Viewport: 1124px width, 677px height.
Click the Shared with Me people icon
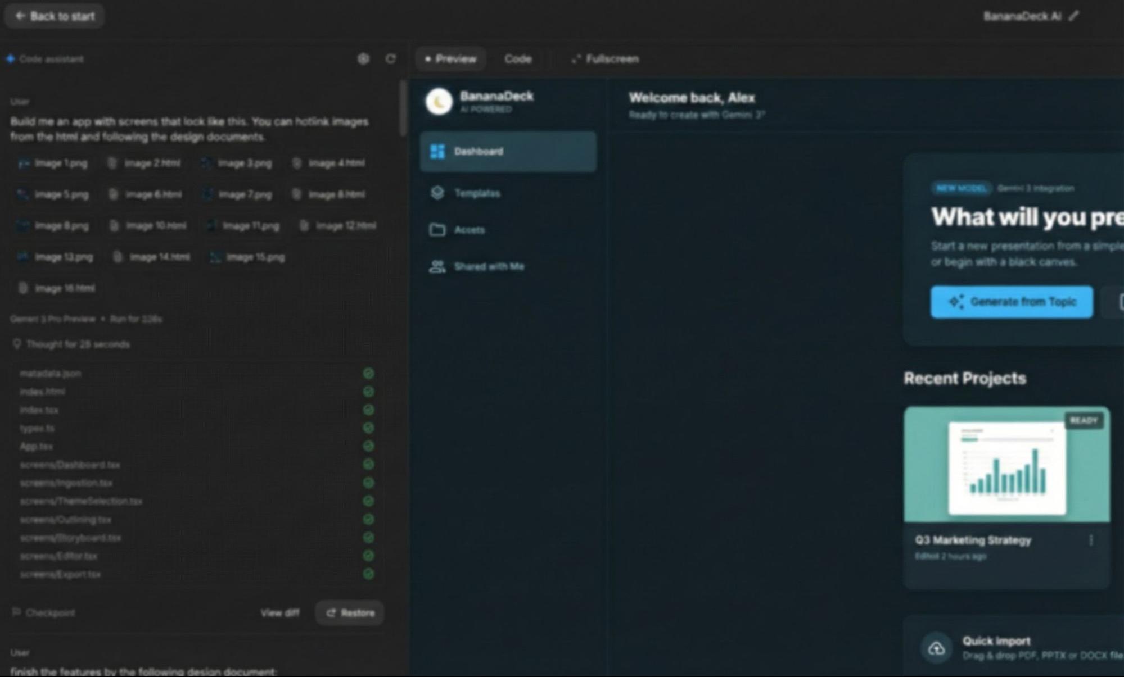coord(437,267)
